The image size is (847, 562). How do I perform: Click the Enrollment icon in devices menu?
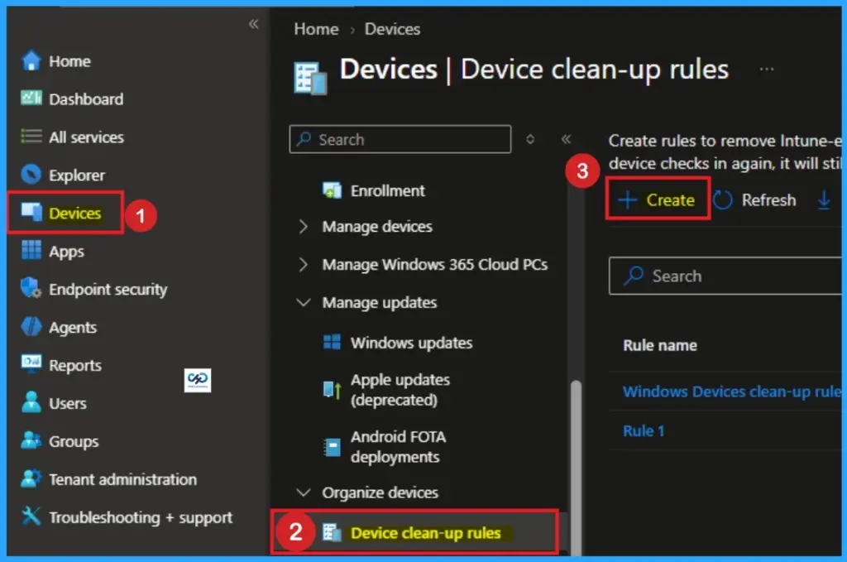(x=332, y=190)
